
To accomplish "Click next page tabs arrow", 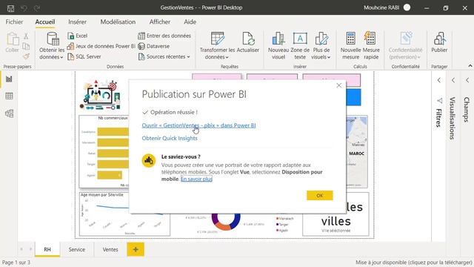I will (x=30, y=249).
